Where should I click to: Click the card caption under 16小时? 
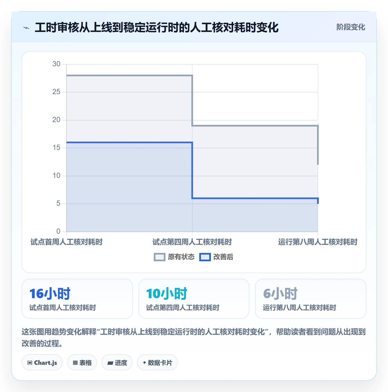(63, 308)
